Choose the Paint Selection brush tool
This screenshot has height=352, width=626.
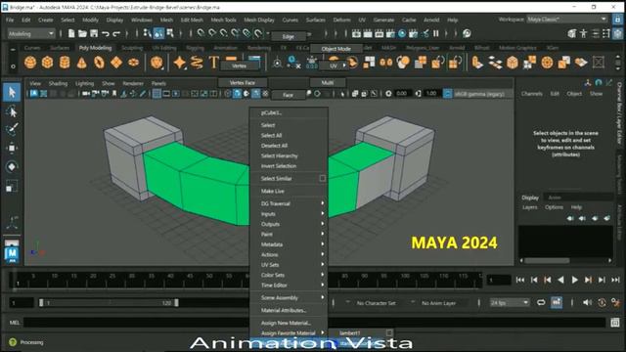[x=12, y=129]
